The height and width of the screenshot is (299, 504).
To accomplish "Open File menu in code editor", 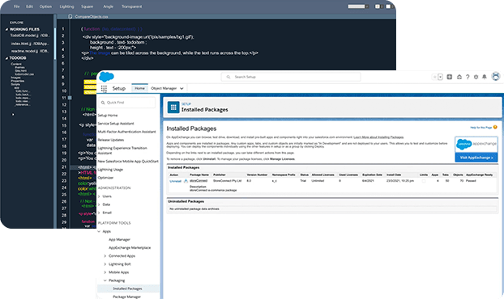I will point(16,6).
